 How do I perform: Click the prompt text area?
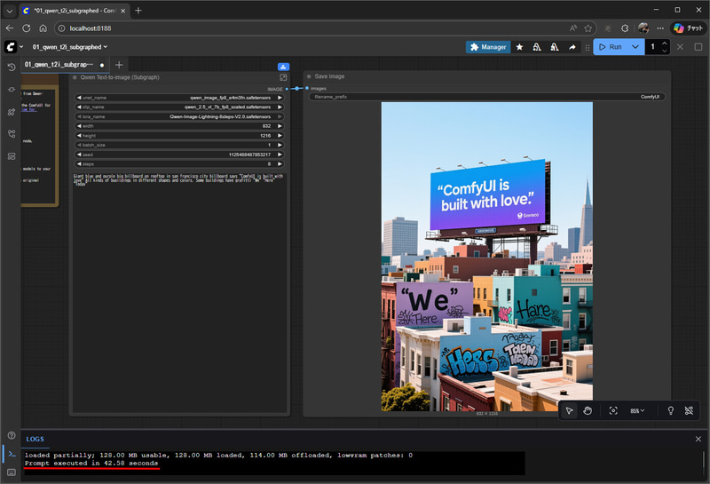coord(179,292)
